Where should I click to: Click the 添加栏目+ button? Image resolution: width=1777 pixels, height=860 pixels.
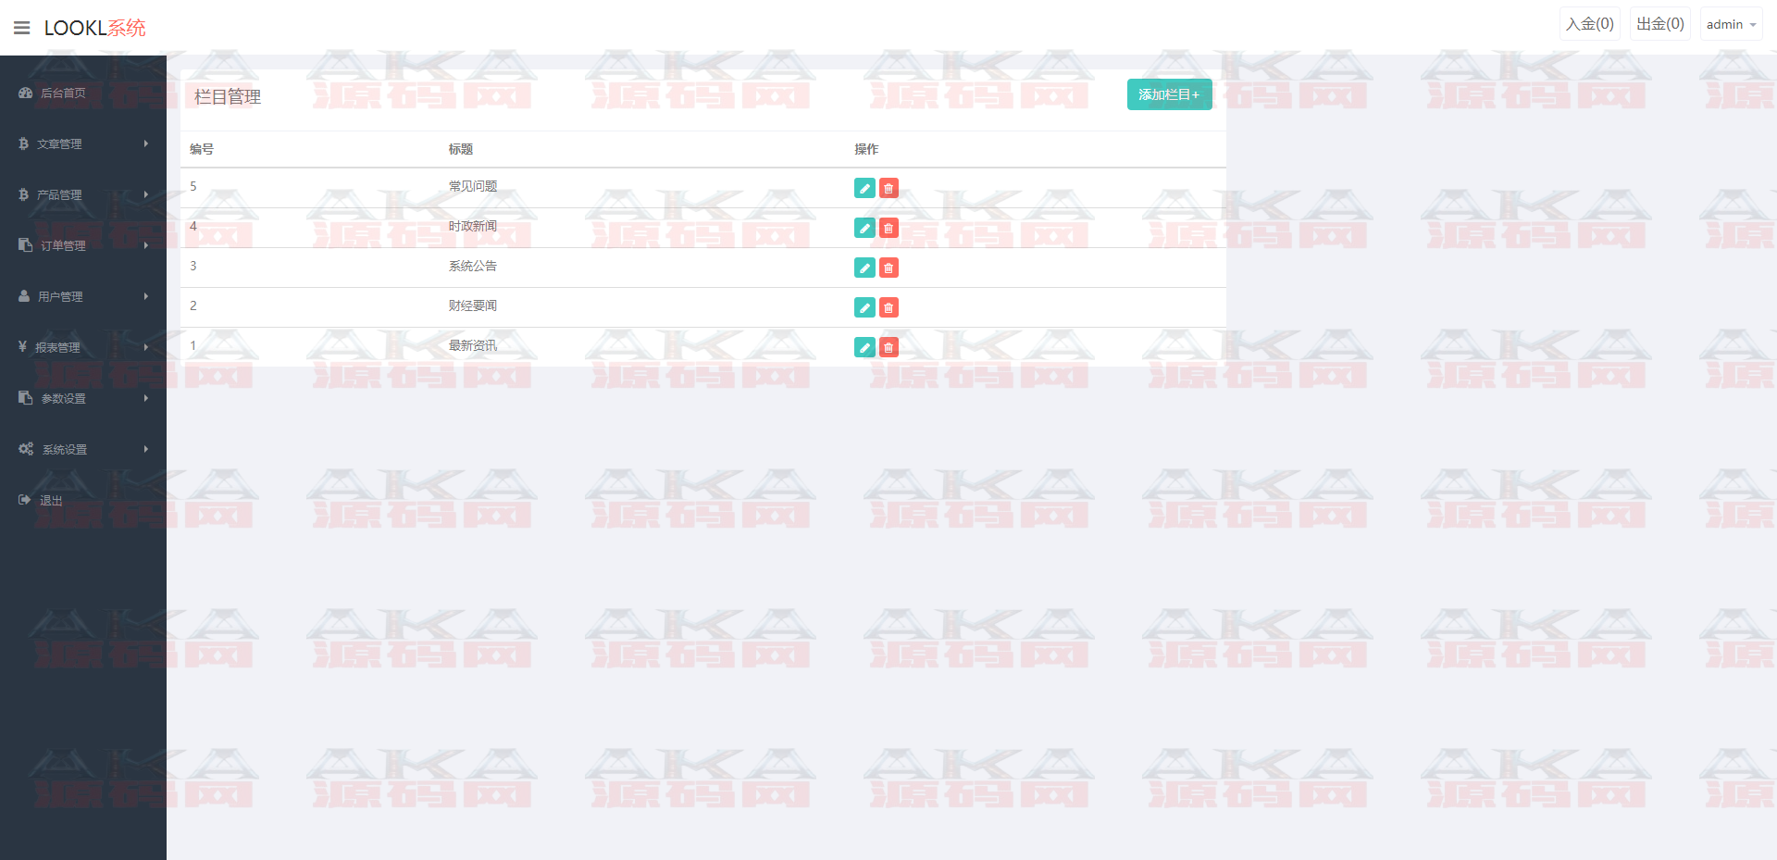coord(1169,94)
